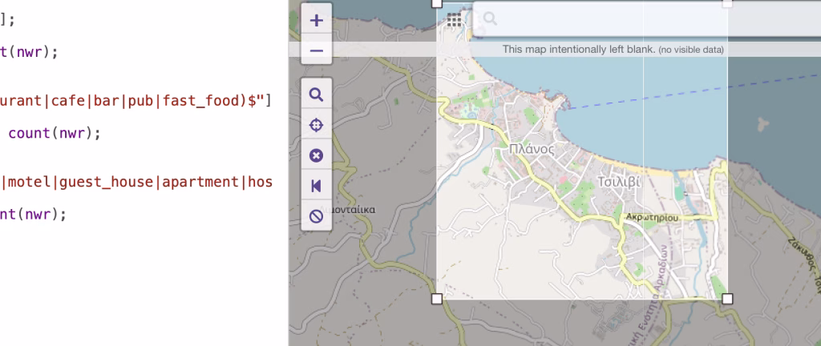Click the magnifier search icon in map toolbar
This screenshot has height=346, width=821.
(316, 95)
